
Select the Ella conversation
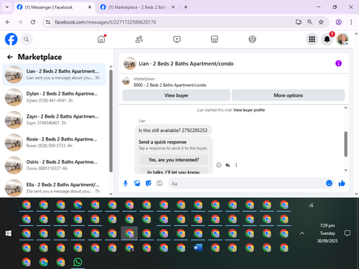point(54,188)
